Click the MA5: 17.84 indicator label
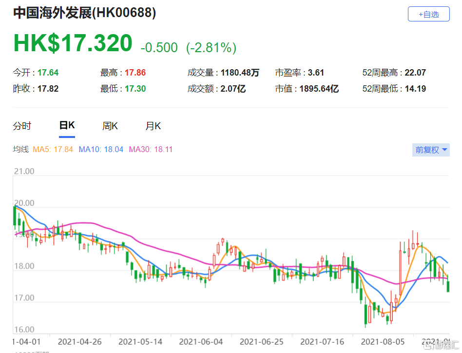Screen dimensions: 462x353 [x=53, y=149]
